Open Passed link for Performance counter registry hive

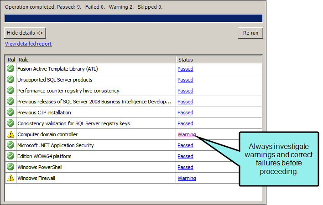pyautogui.click(x=185, y=91)
